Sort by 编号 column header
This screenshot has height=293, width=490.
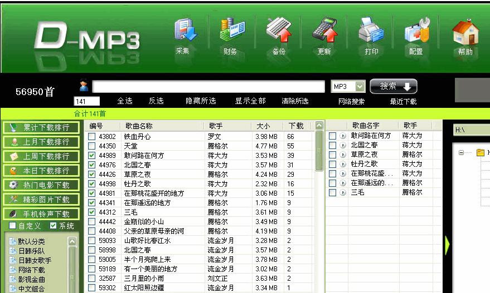(102, 126)
